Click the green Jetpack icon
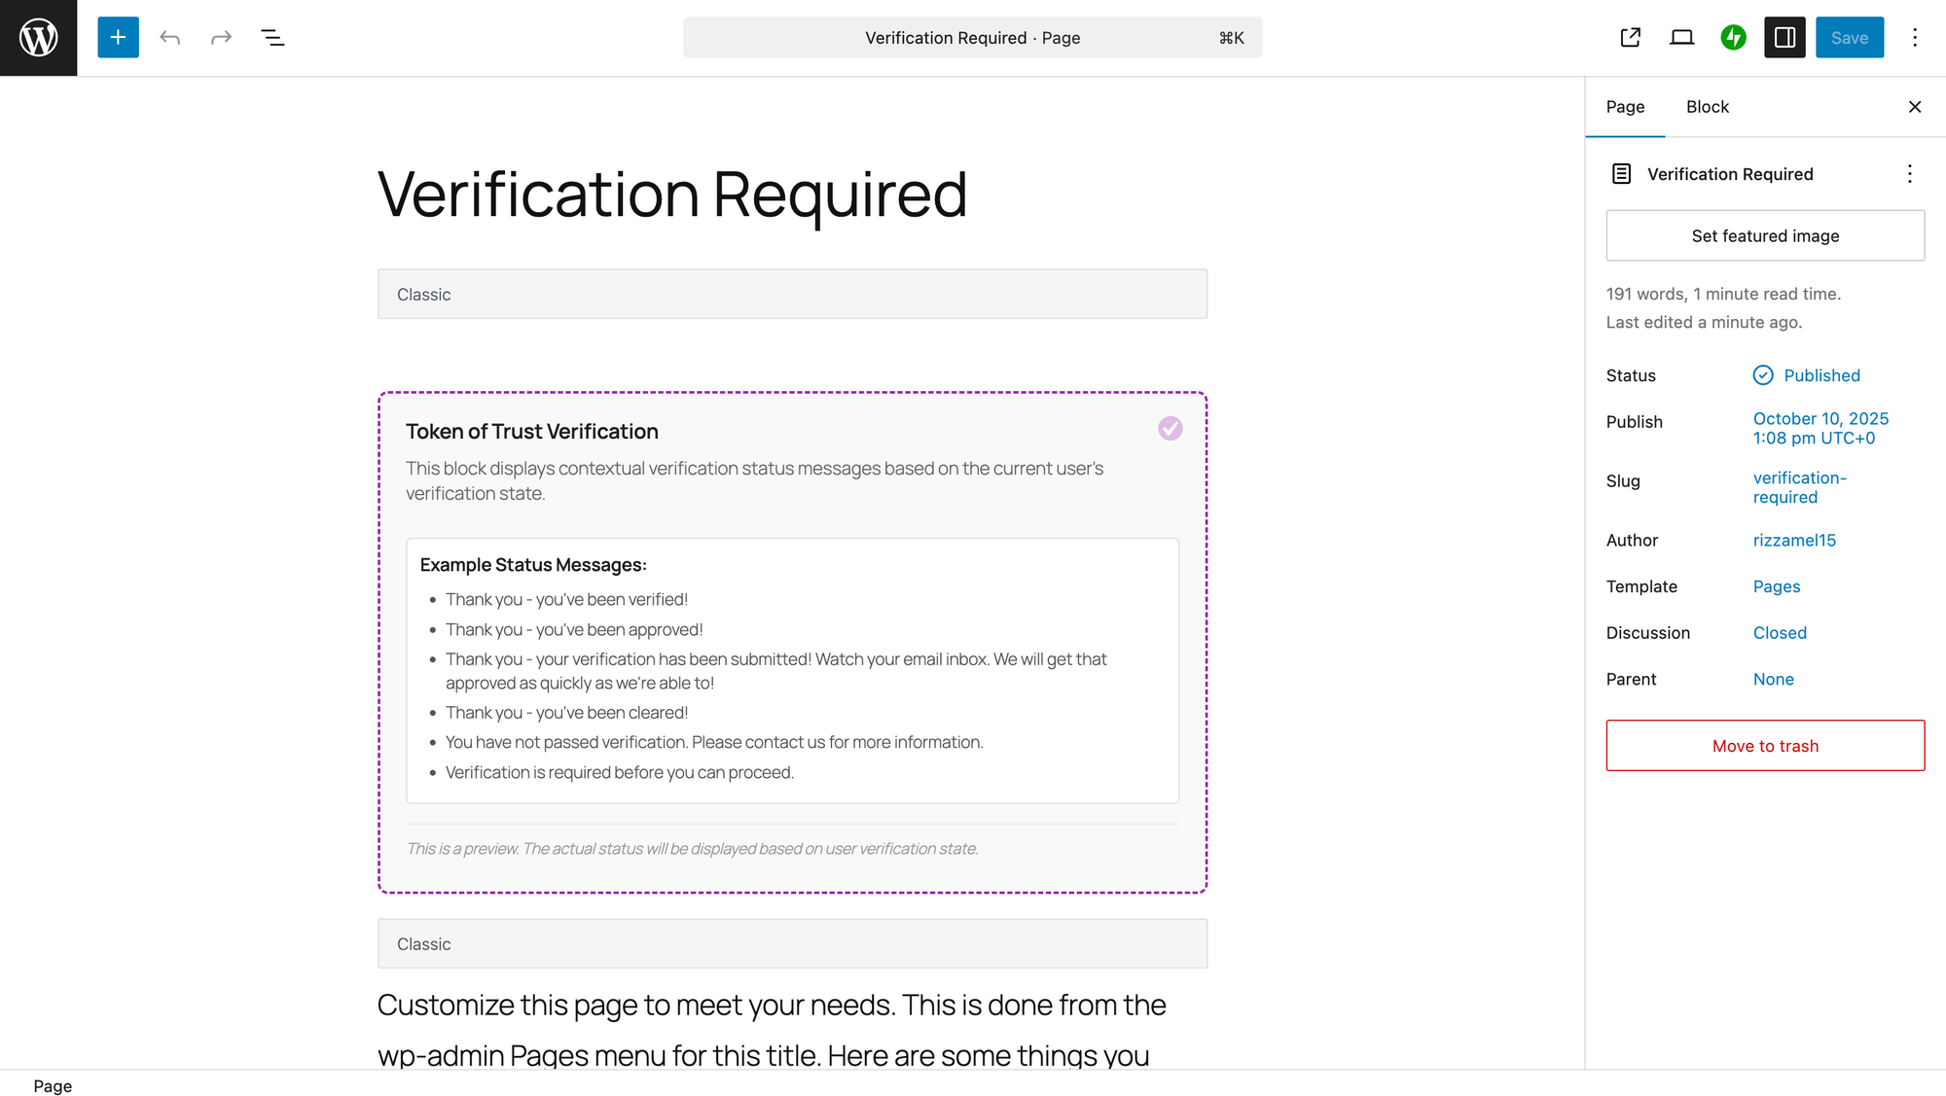This screenshot has width=1946, height=1096. (x=1733, y=38)
